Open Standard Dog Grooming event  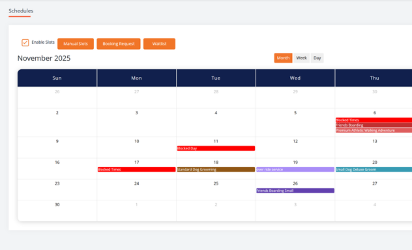[216, 170]
